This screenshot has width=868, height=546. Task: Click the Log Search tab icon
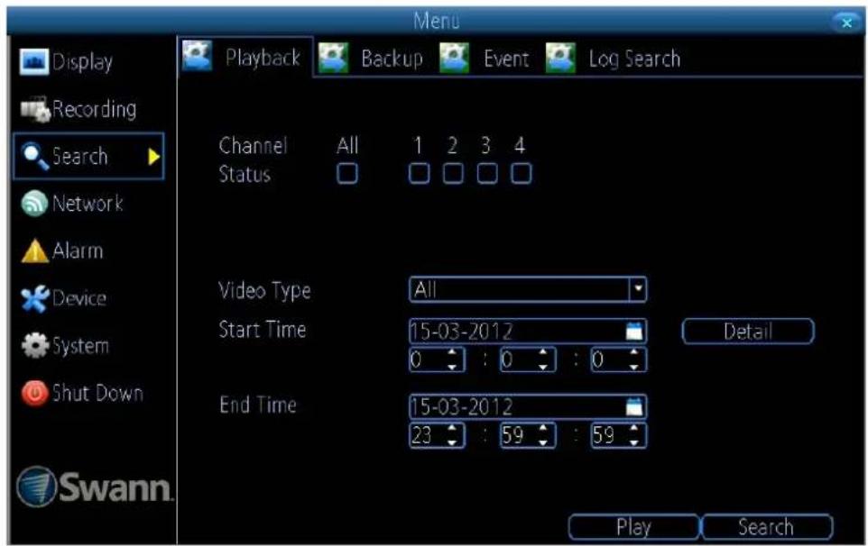pos(560,58)
